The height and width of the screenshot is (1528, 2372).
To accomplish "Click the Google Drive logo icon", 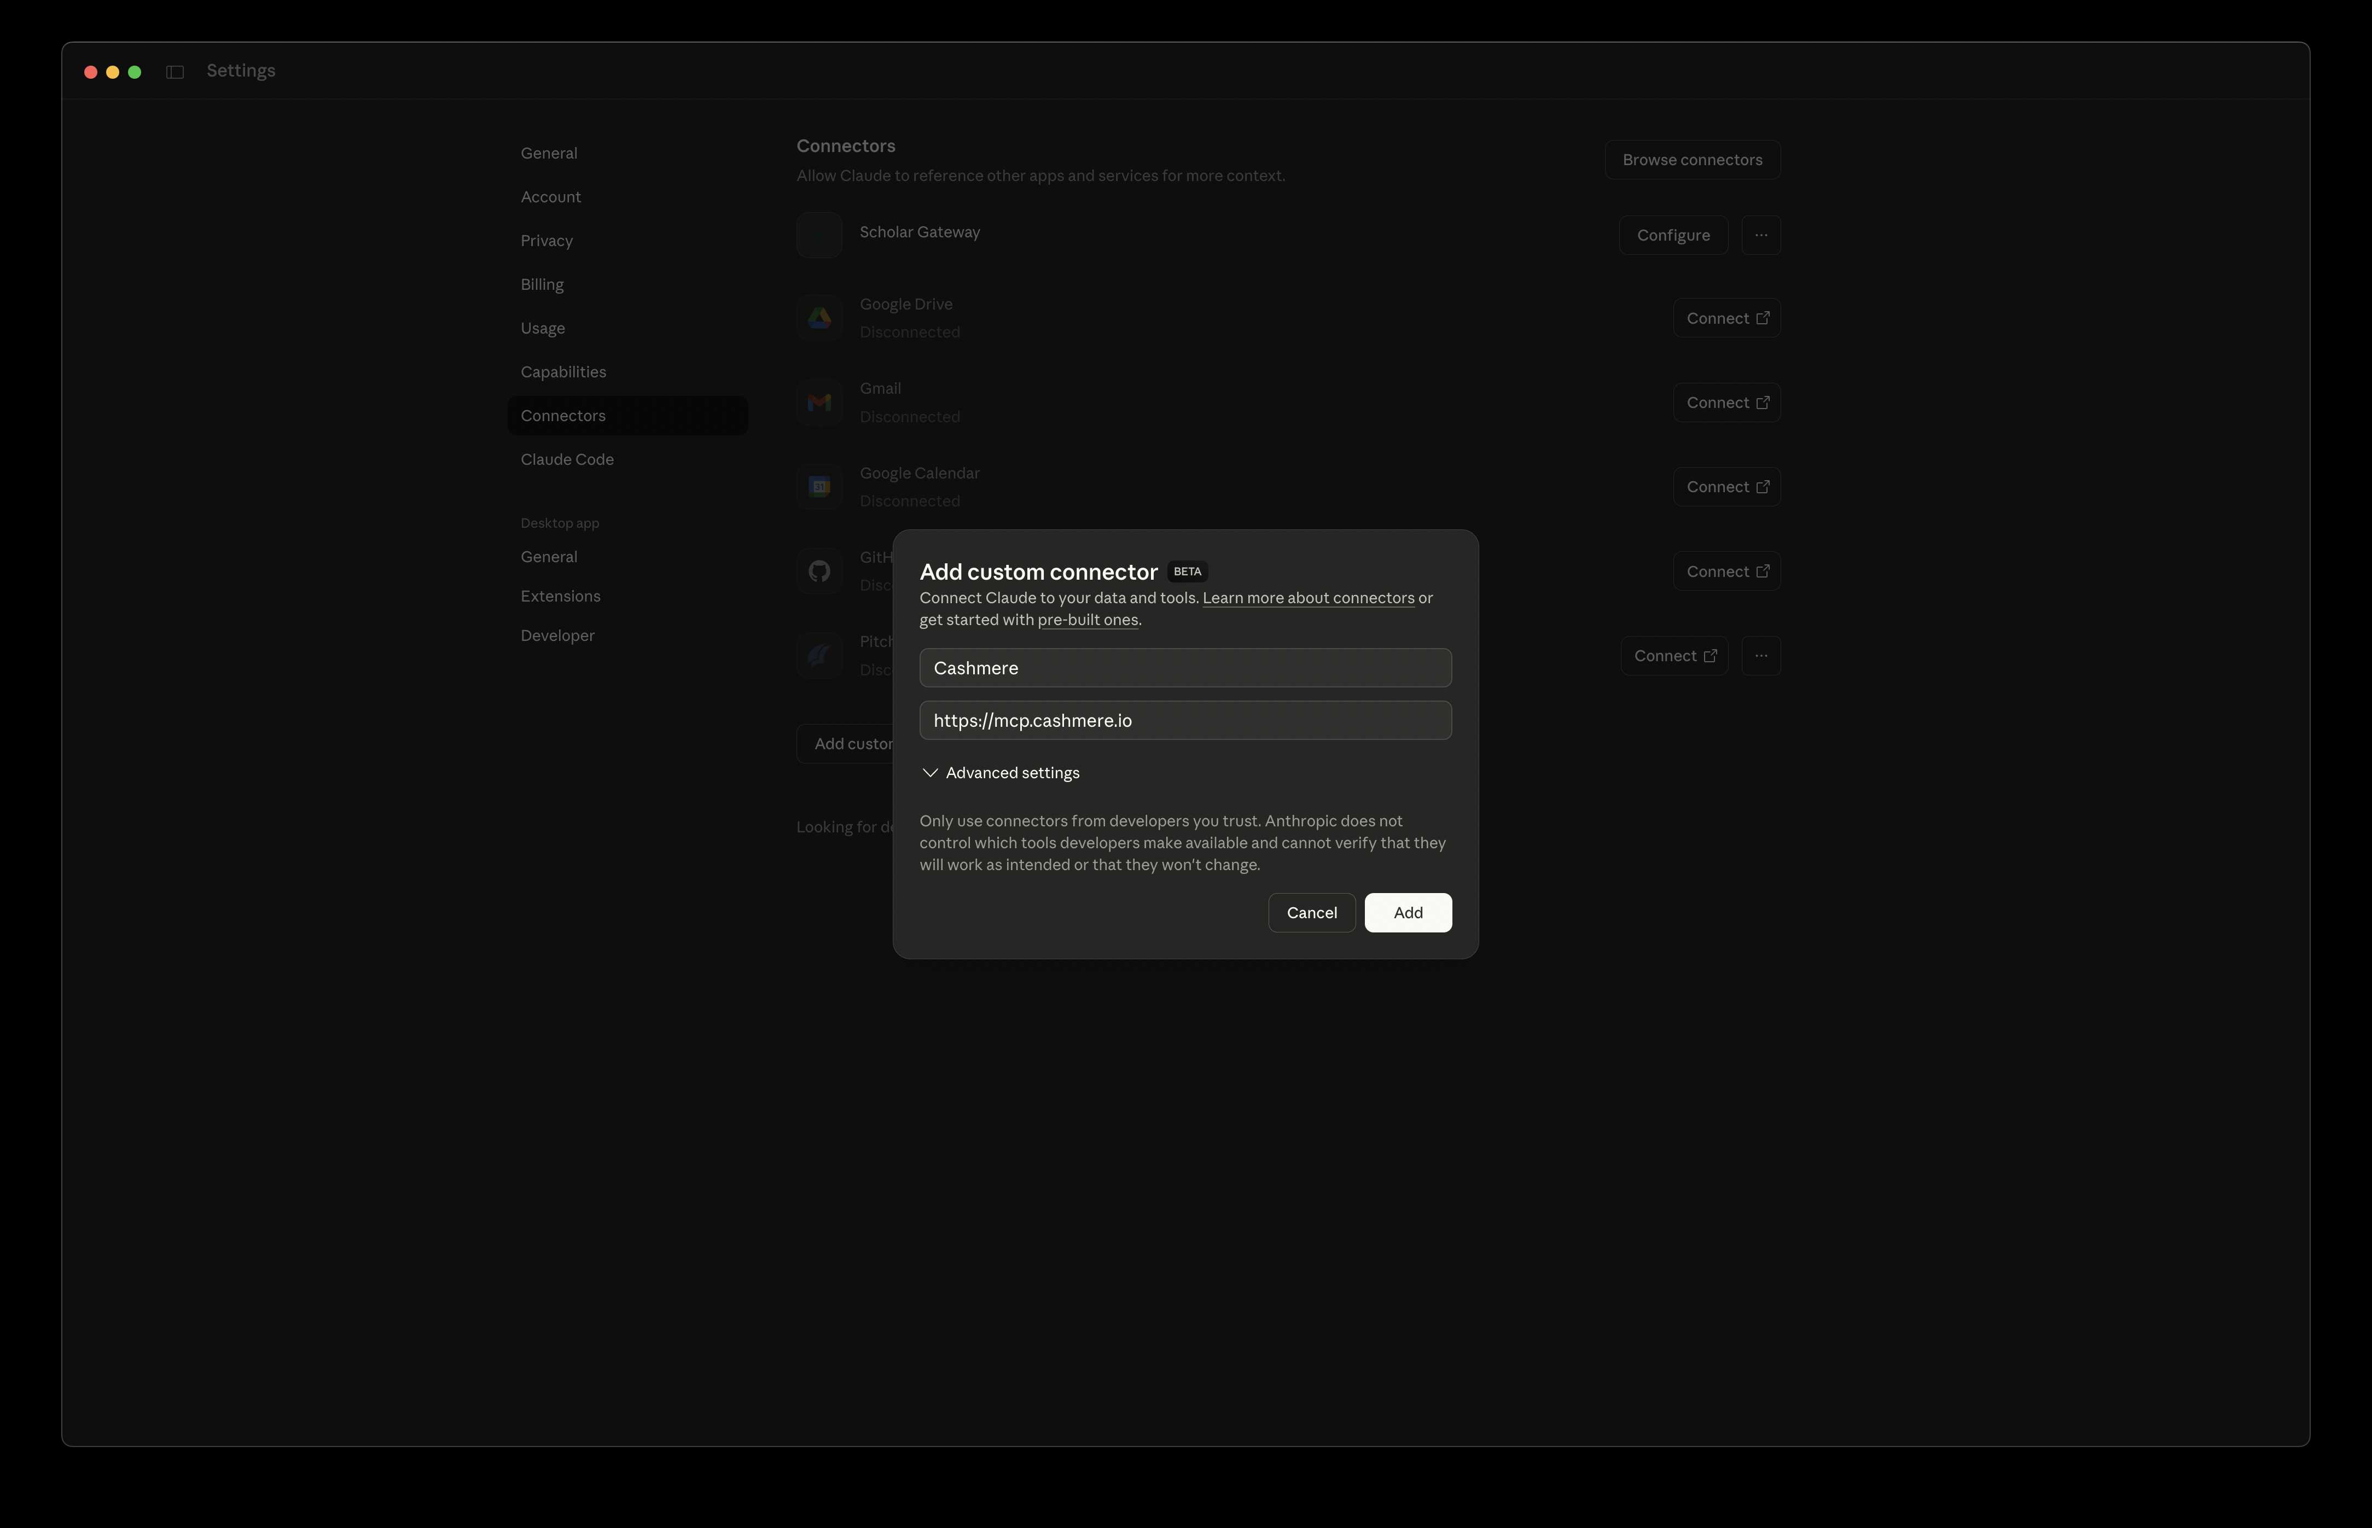I will pos(819,318).
